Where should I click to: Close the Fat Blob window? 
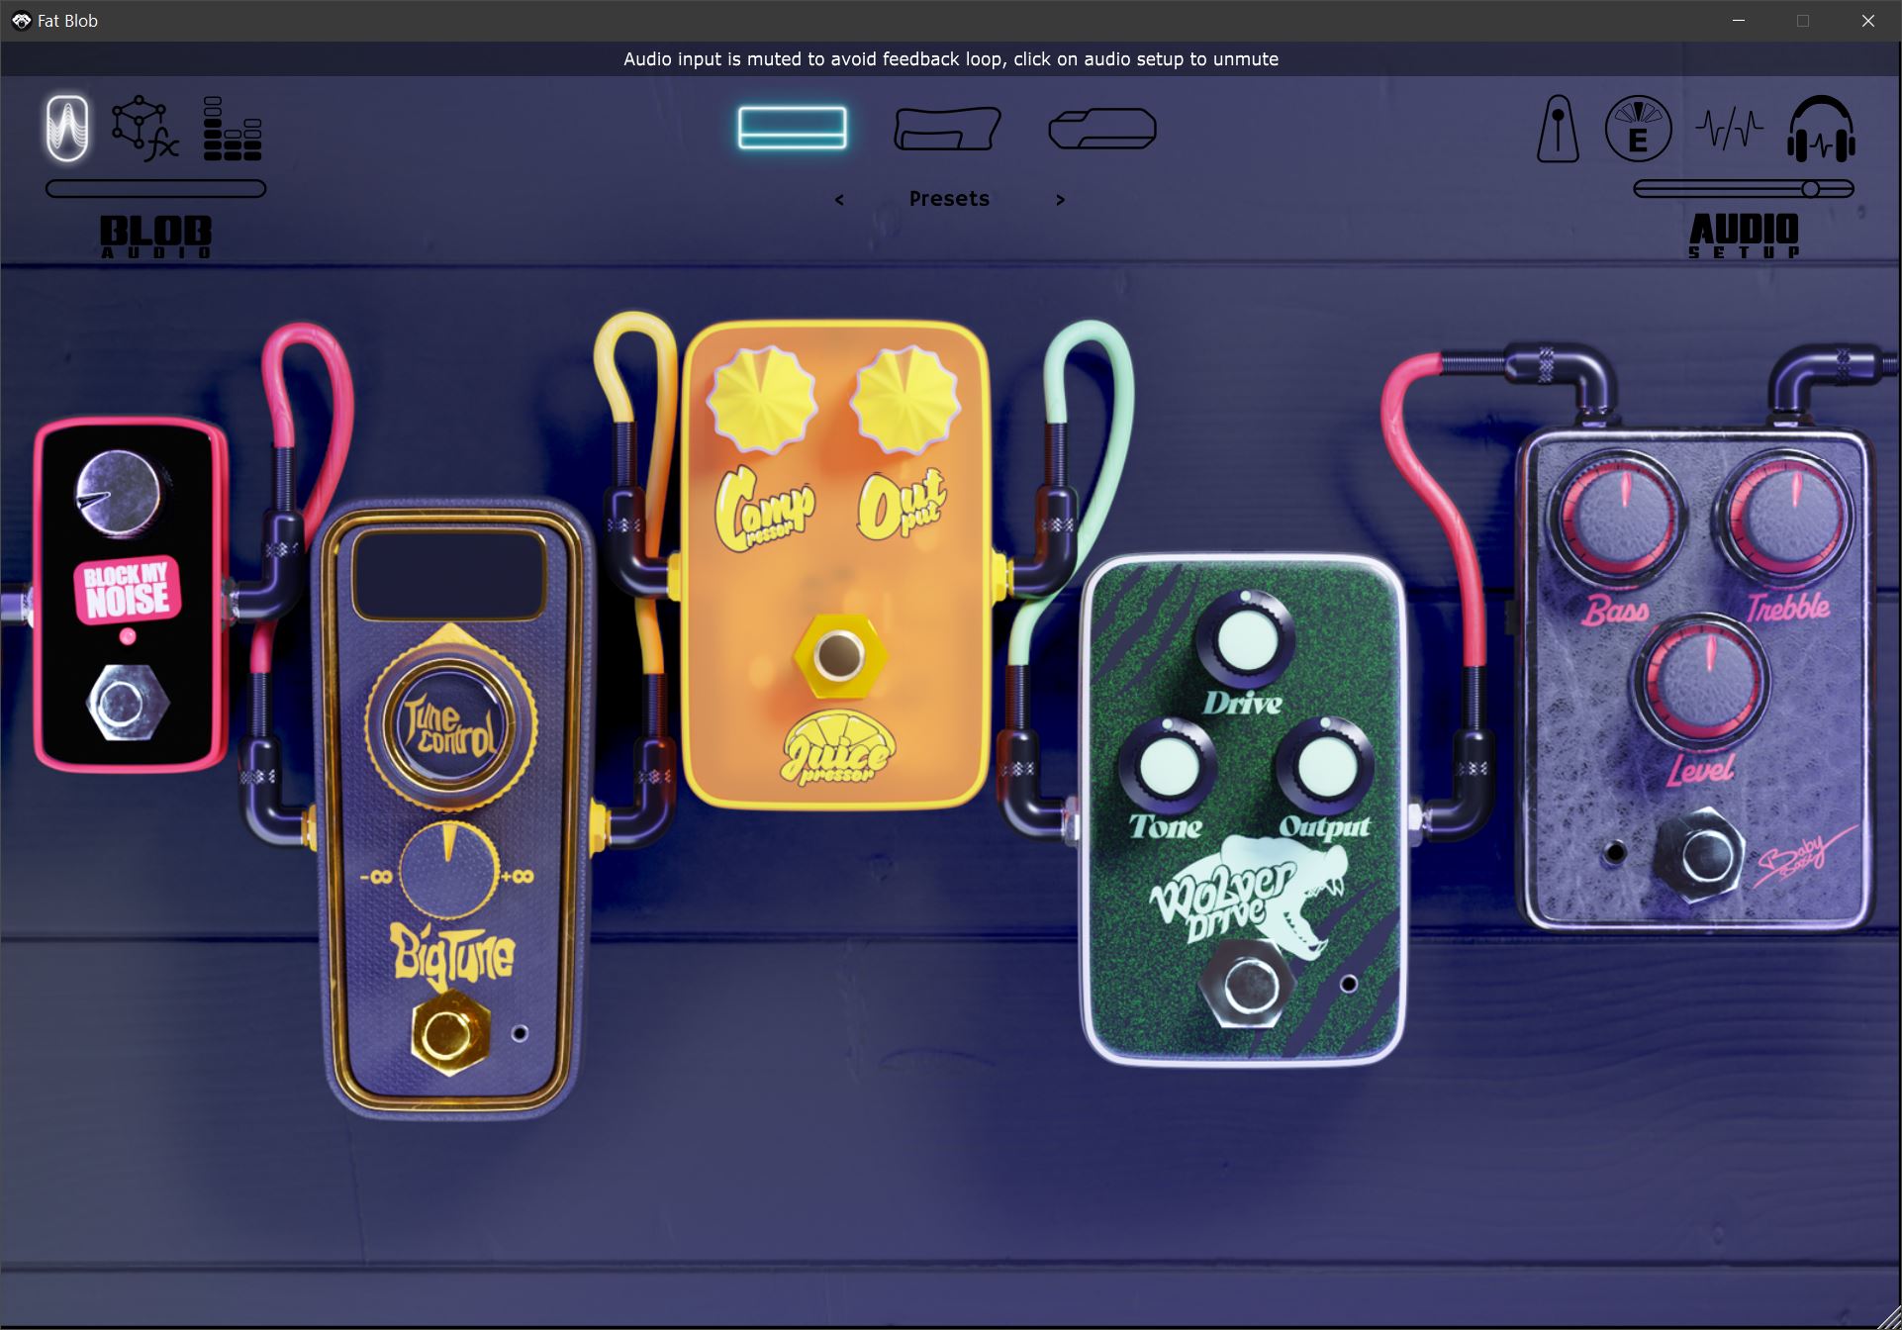tap(1867, 21)
